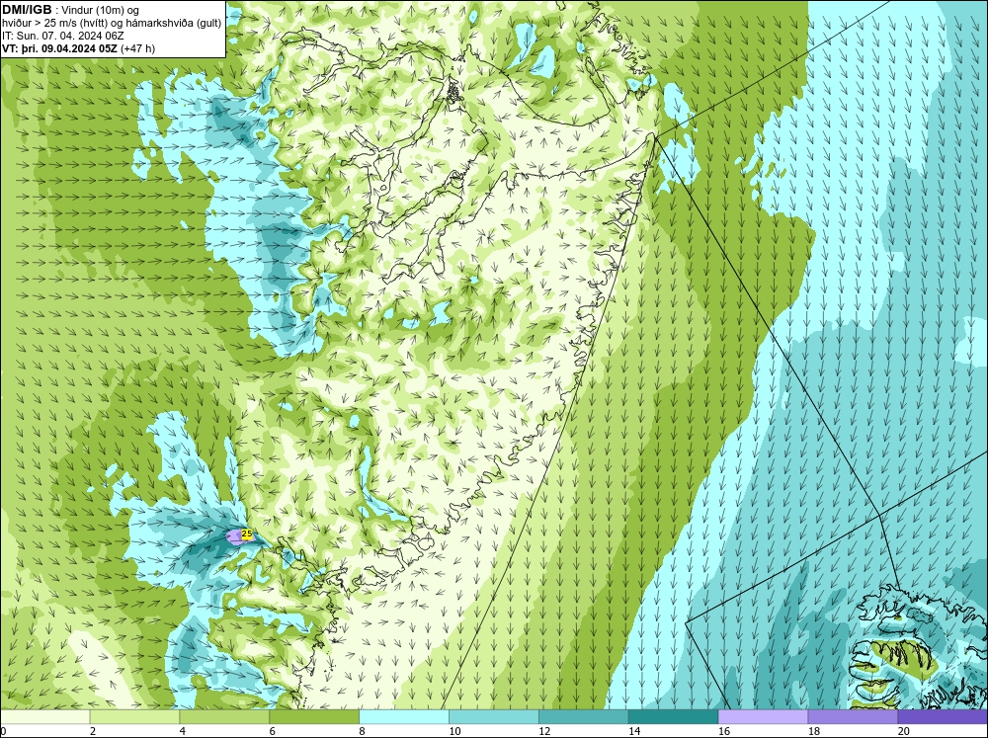Image resolution: width=988 pixels, height=738 pixels.
Task: Click the scale label 12
Action: [x=544, y=731]
